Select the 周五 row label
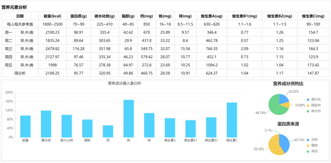This screenshot has width=331, height=163. point(9,65)
